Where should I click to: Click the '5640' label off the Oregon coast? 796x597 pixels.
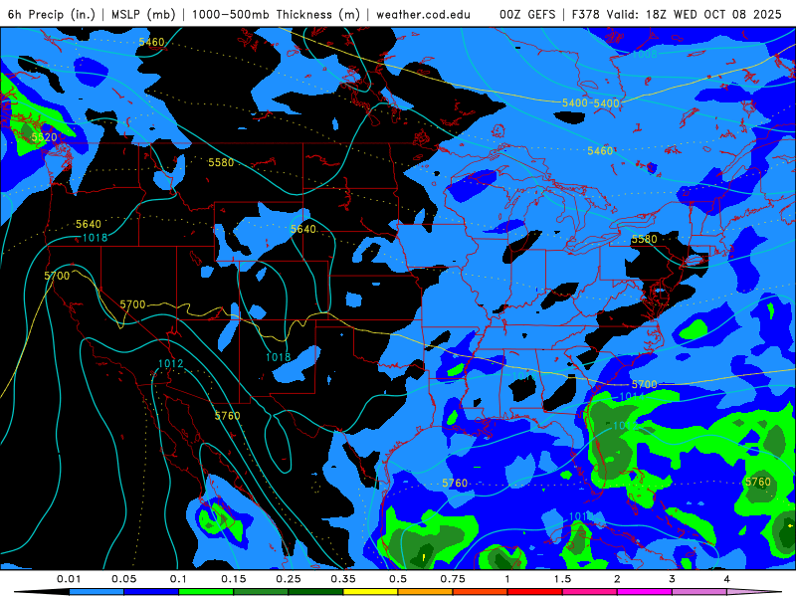(x=89, y=224)
